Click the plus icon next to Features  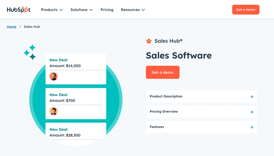point(252,127)
